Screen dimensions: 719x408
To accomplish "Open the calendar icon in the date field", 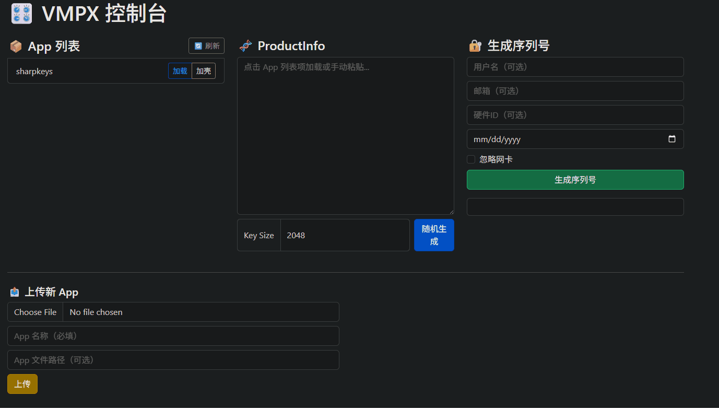I will (x=672, y=139).
